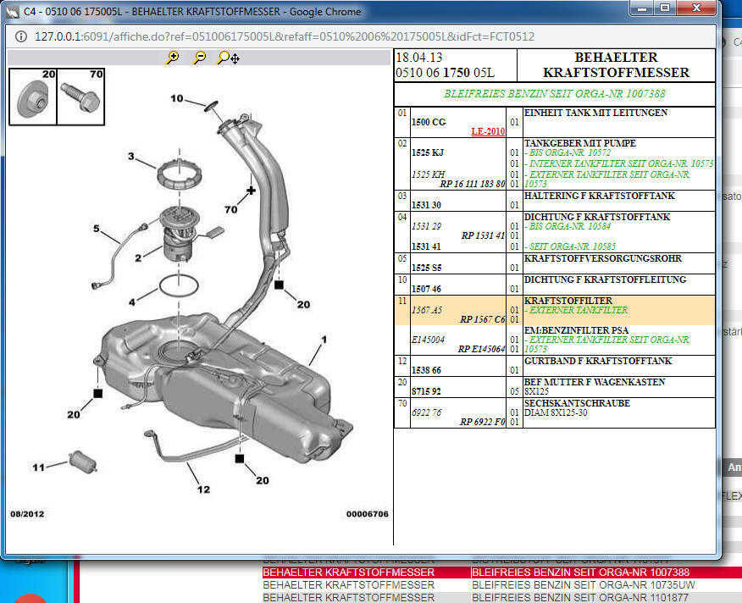Click the GURTBAND F KRAFTSTOFFTANK description

pyautogui.click(x=598, y=361)
